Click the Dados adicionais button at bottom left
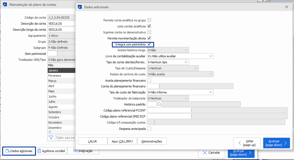Viewport: 294px width, 160px height. click(x=19, y=151)
